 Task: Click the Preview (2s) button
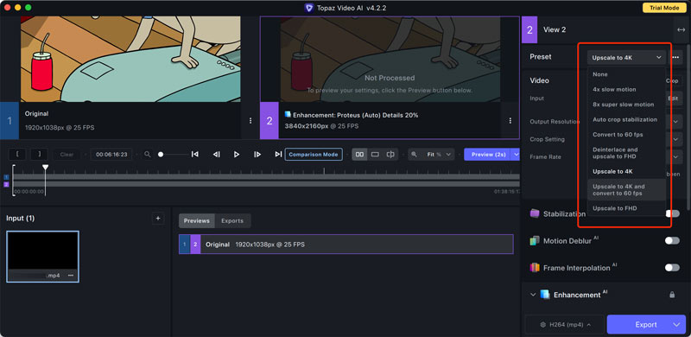488,155
